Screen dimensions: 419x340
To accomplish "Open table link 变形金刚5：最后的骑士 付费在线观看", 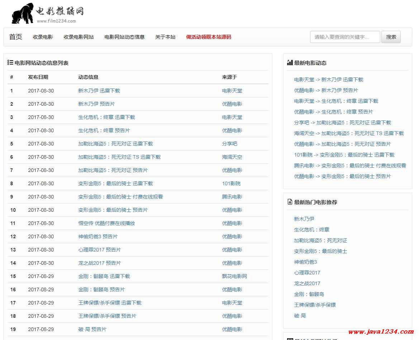I will (x=120, y=197).
